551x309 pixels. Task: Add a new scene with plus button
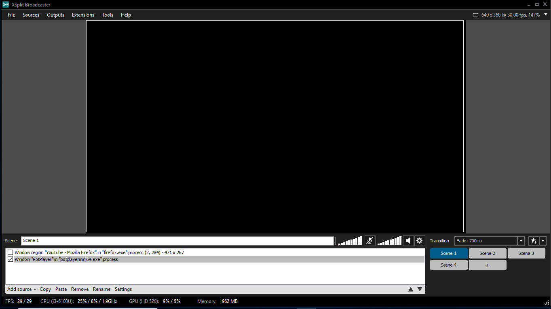pos(487,265)
